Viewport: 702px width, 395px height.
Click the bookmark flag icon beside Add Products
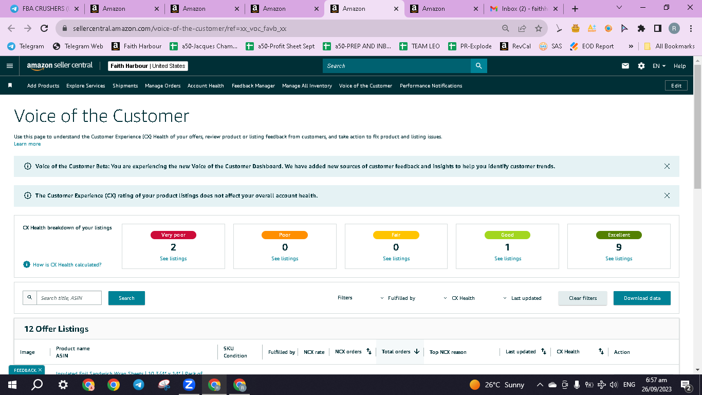tap(10, 85)
